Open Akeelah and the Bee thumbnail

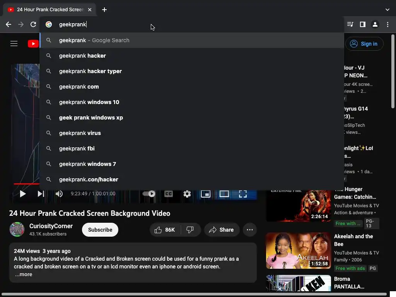tap(299, 251)
